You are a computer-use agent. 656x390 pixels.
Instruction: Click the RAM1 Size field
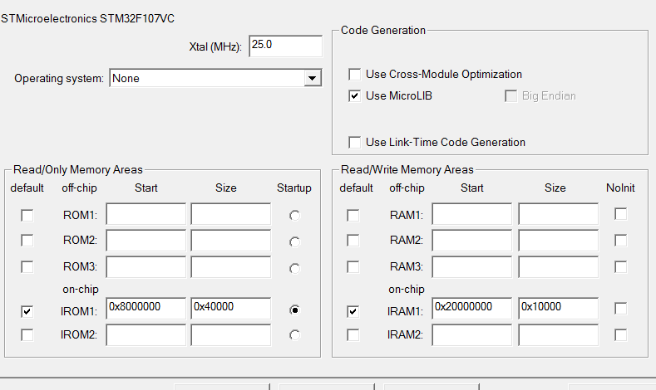click(559, 214)
